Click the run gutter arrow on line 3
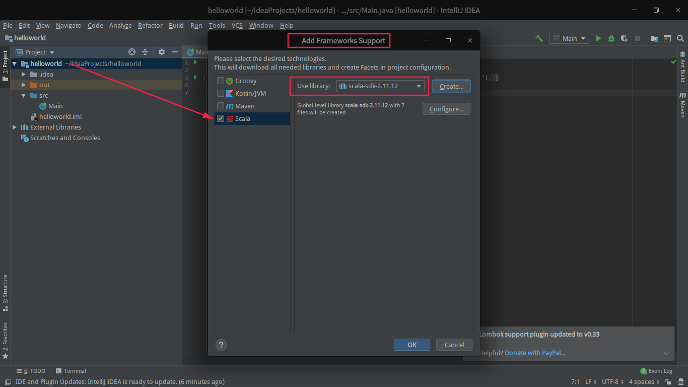The width and height of the screenshot is (688, 387). pyautogui.click(x=195, y=78)
